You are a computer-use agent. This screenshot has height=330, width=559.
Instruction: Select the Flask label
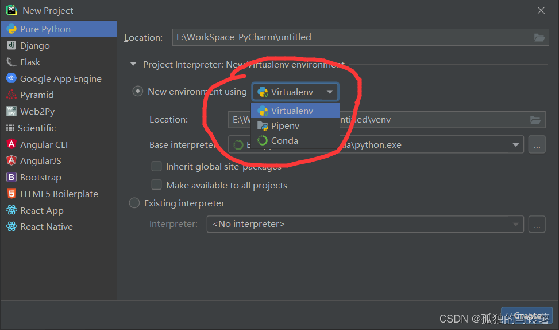coord(30,62)
